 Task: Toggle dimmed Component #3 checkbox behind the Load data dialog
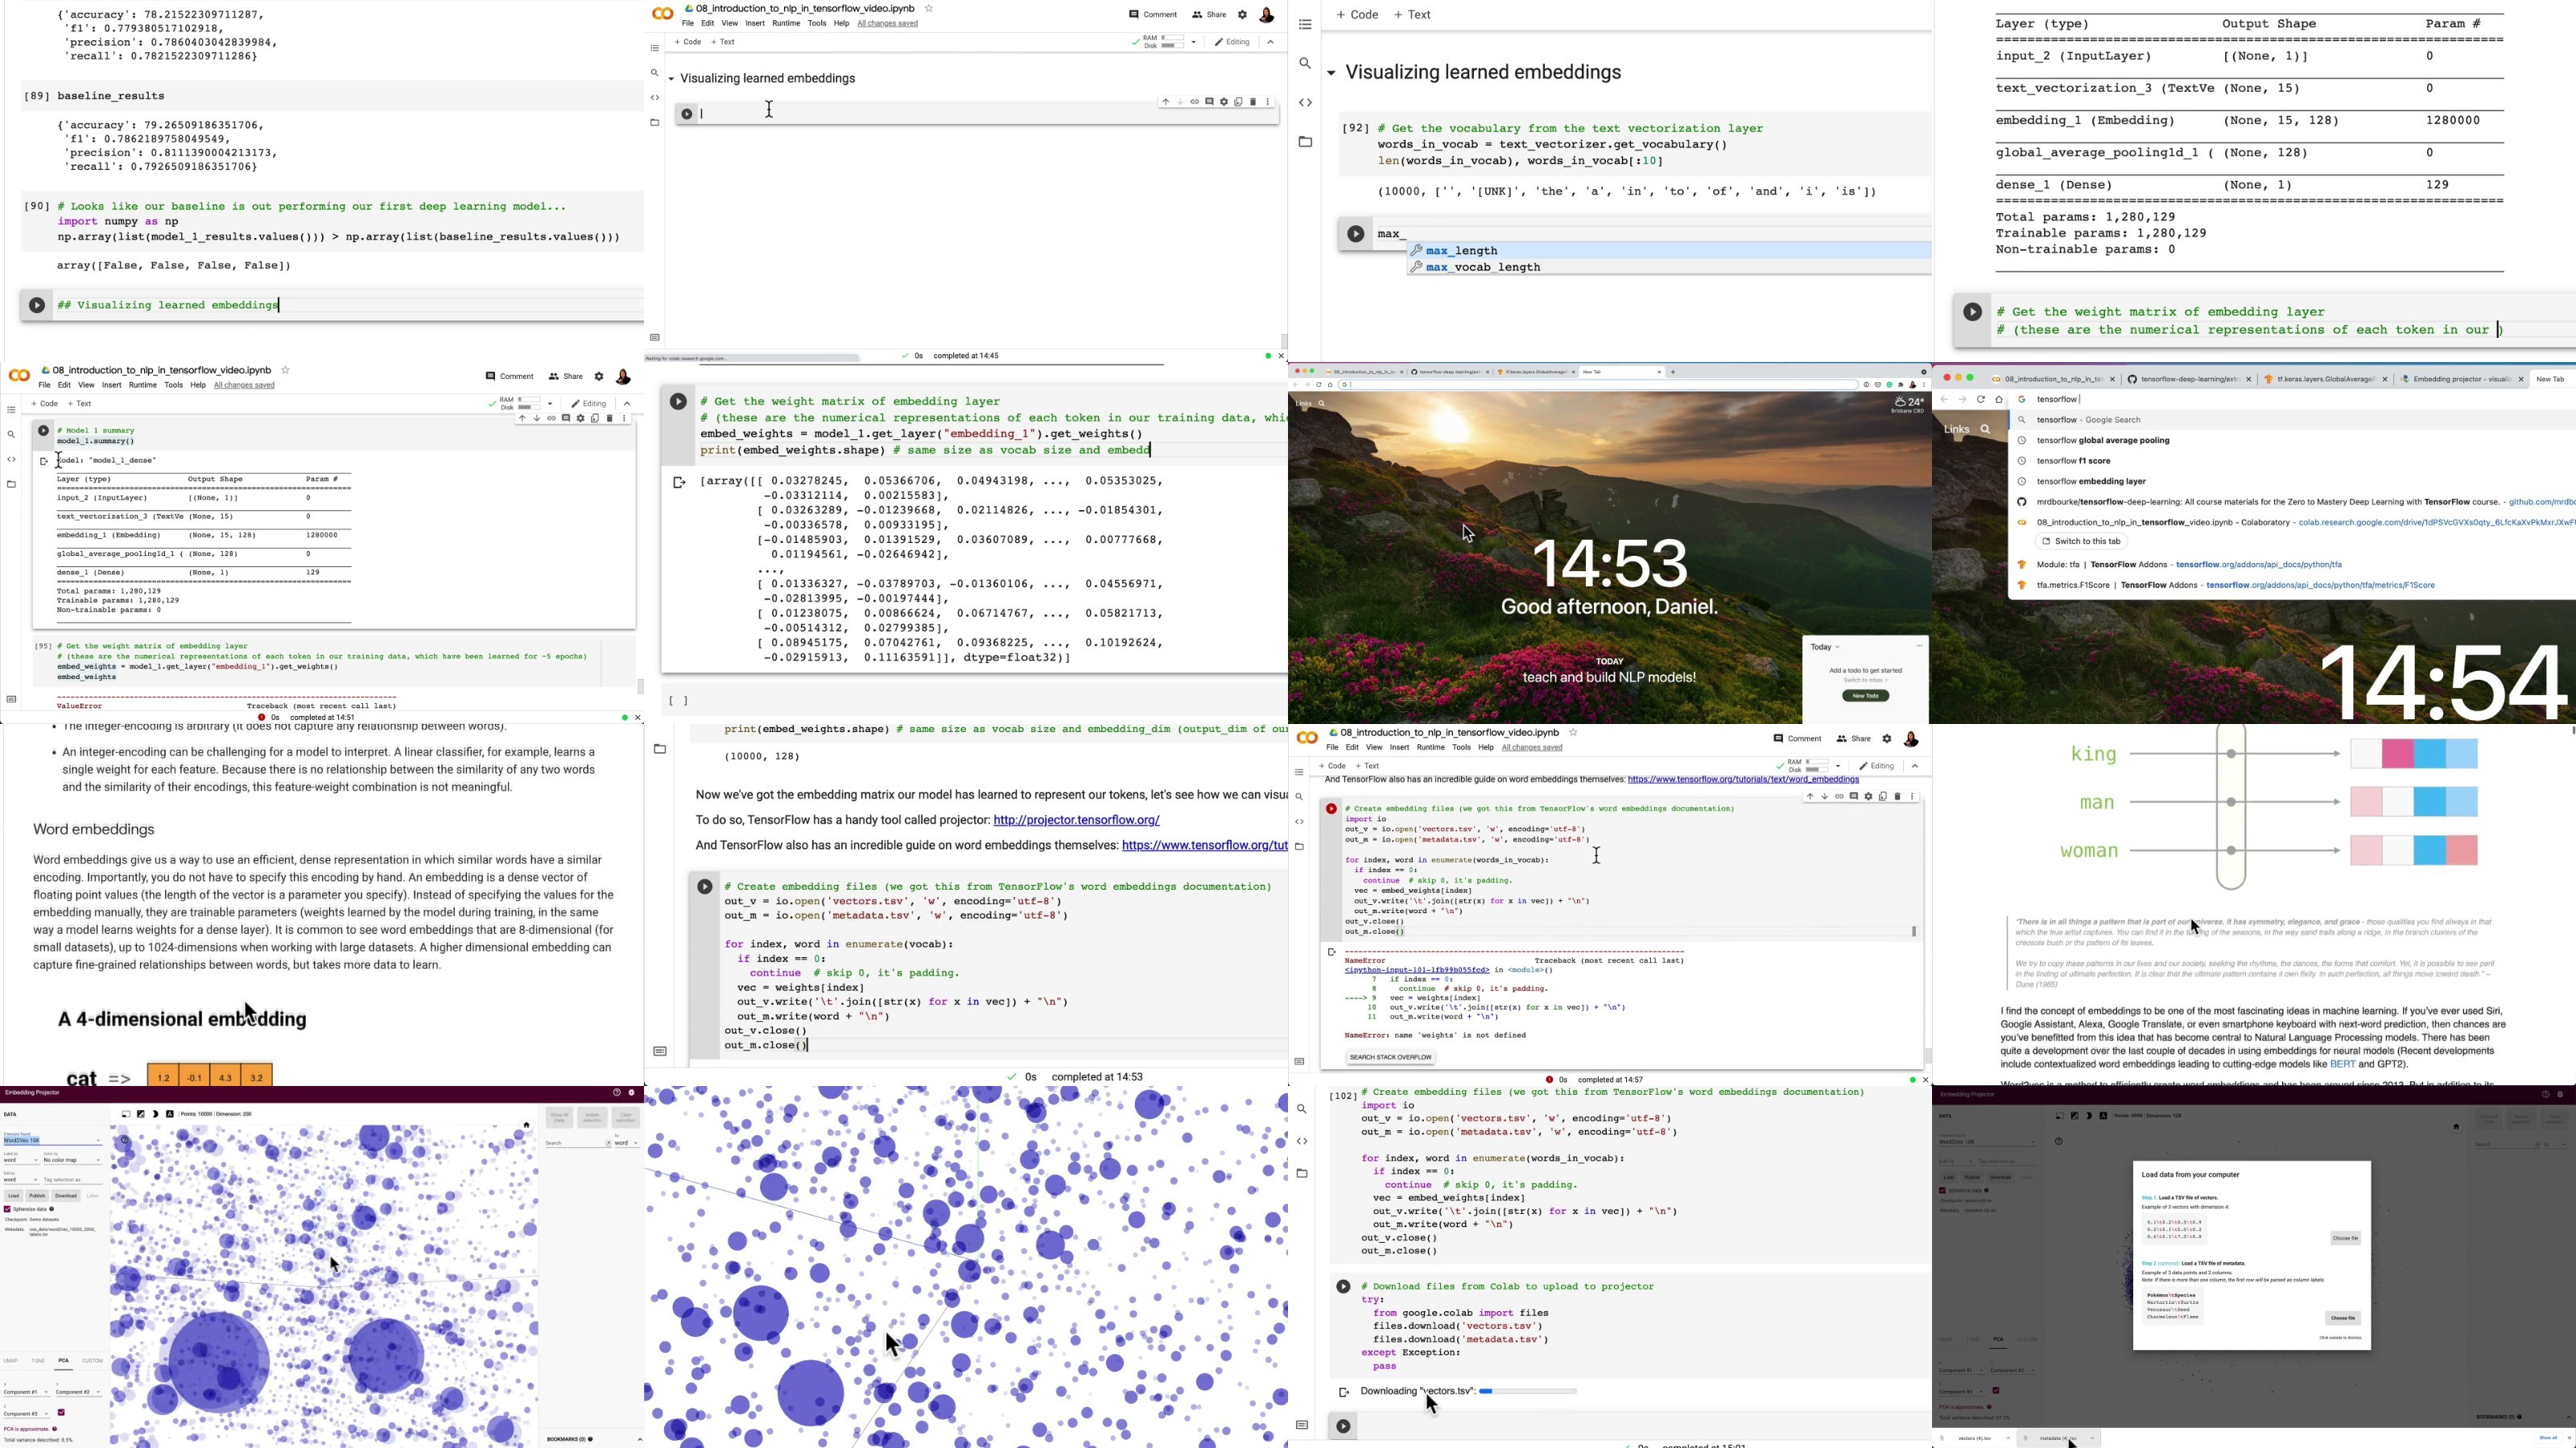point(1996,1391)
